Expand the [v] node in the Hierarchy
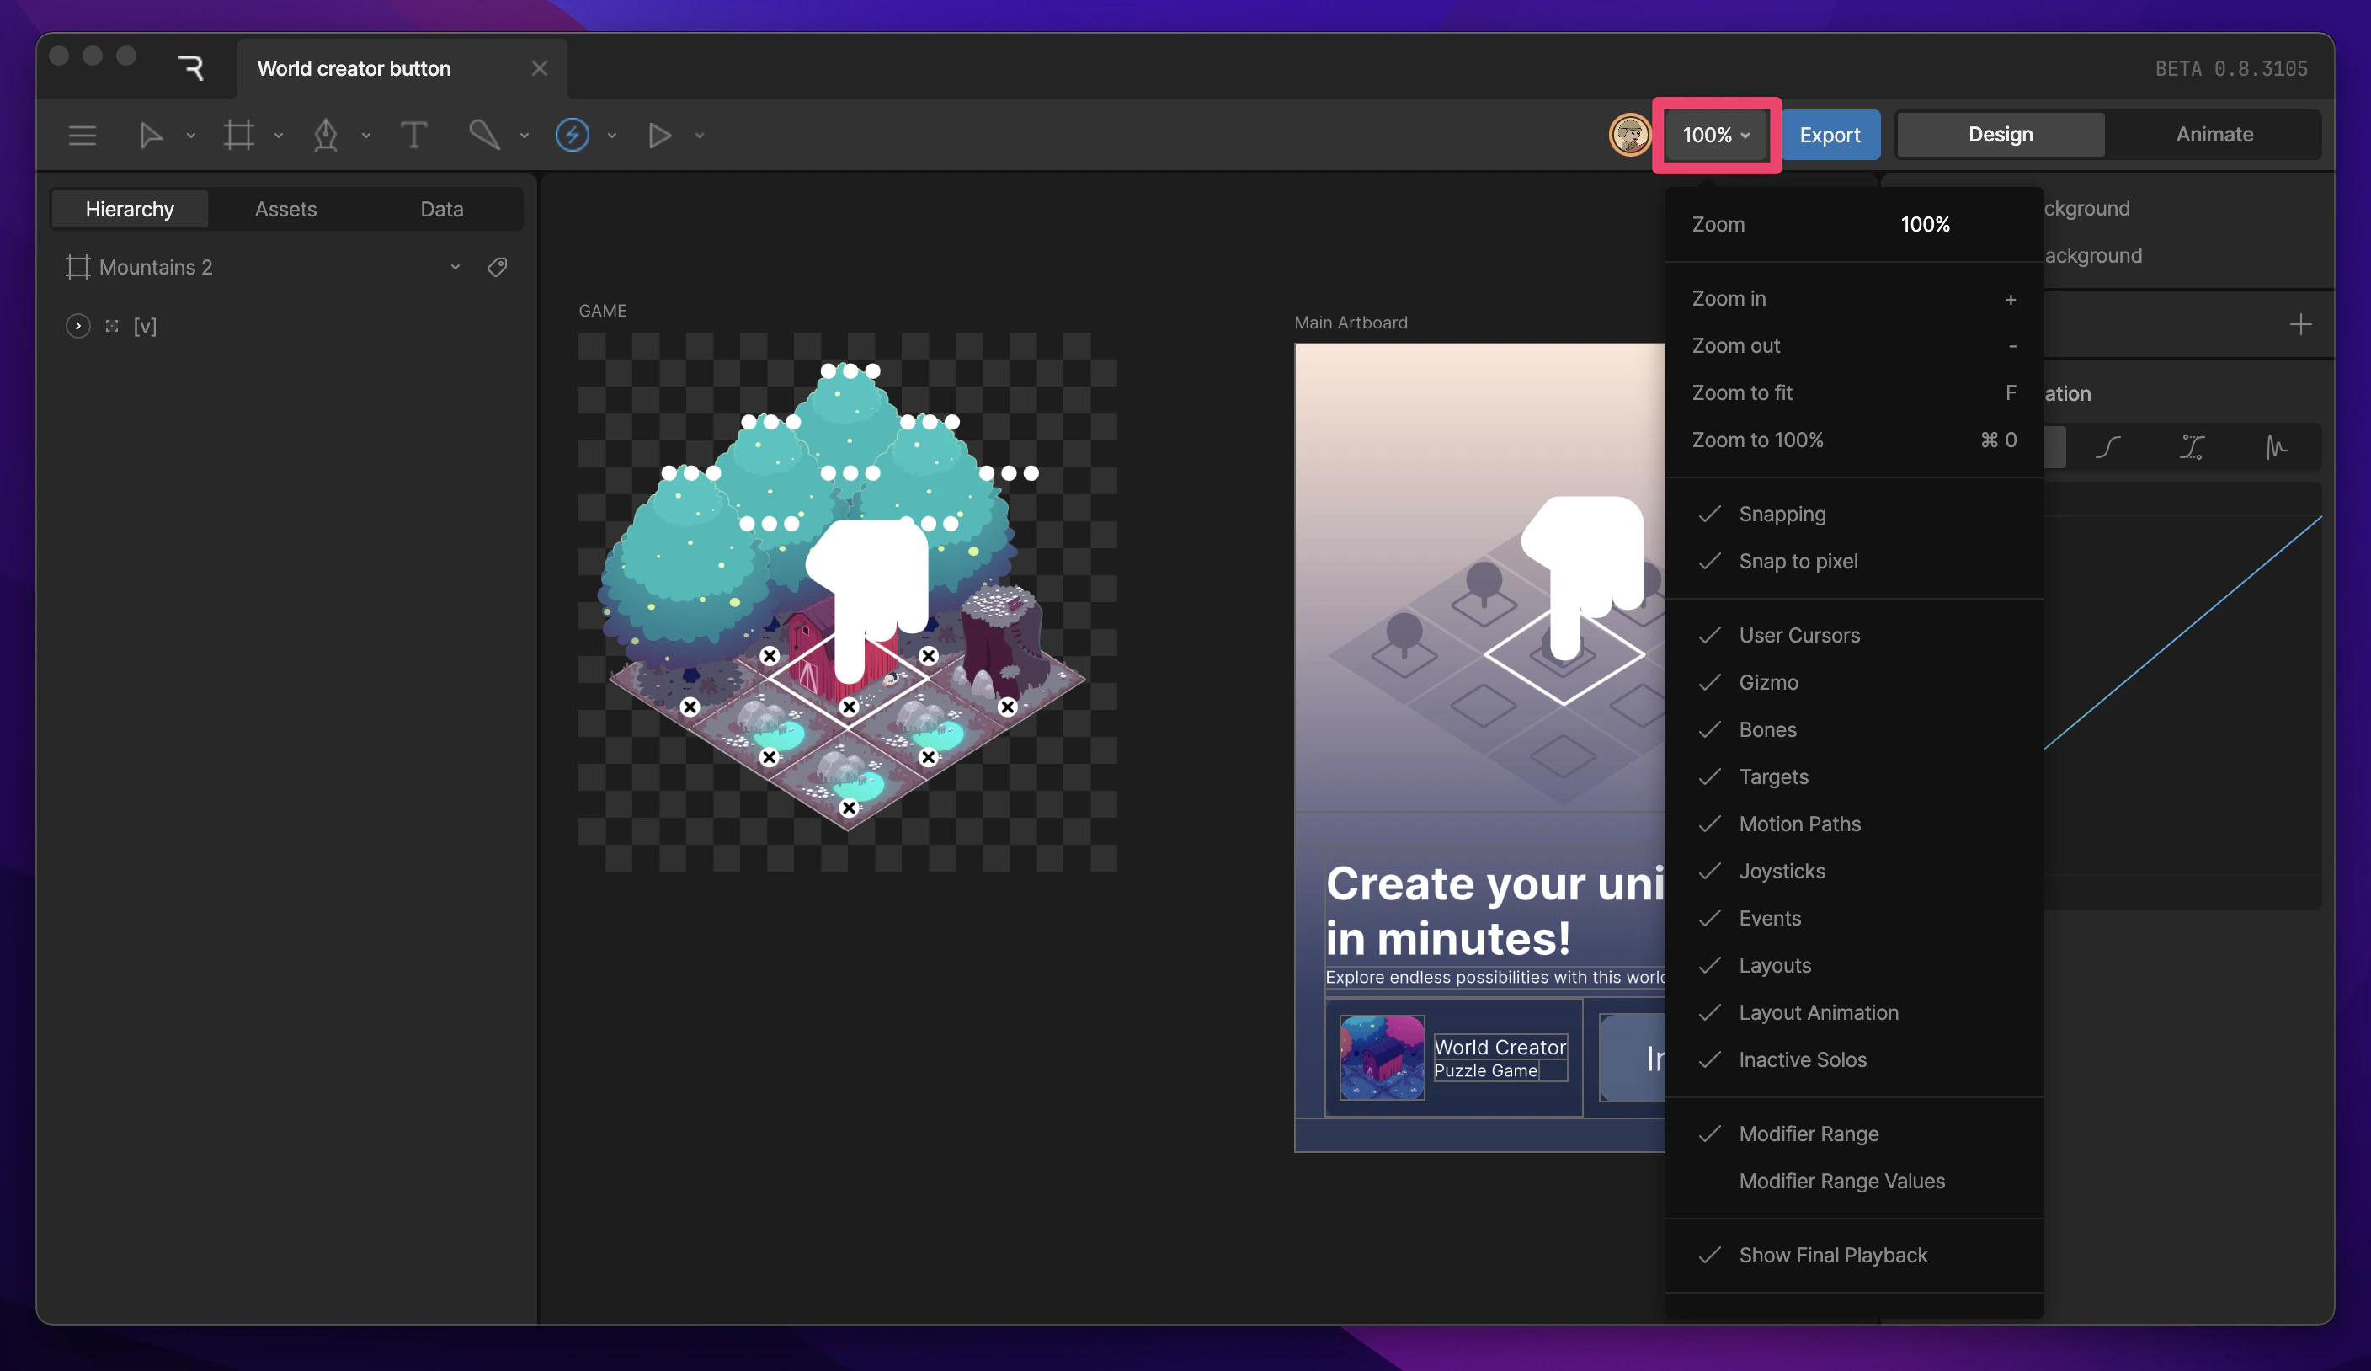 point(77,326)
